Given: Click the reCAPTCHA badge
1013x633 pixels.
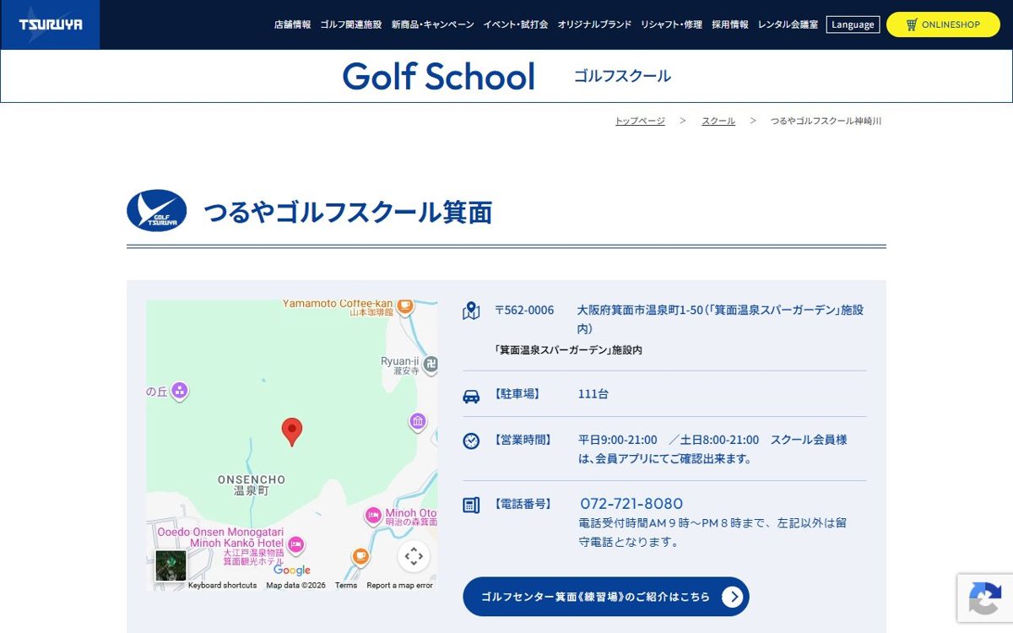Looking at the screenshot, I should coord(985,598).
